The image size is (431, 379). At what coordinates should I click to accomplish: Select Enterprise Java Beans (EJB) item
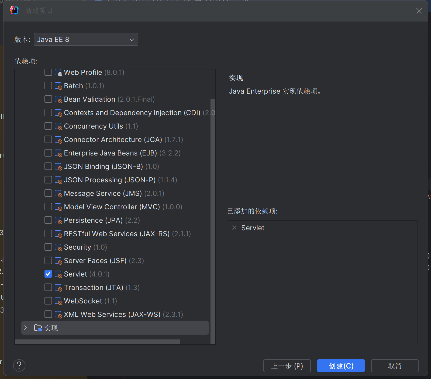110,153
